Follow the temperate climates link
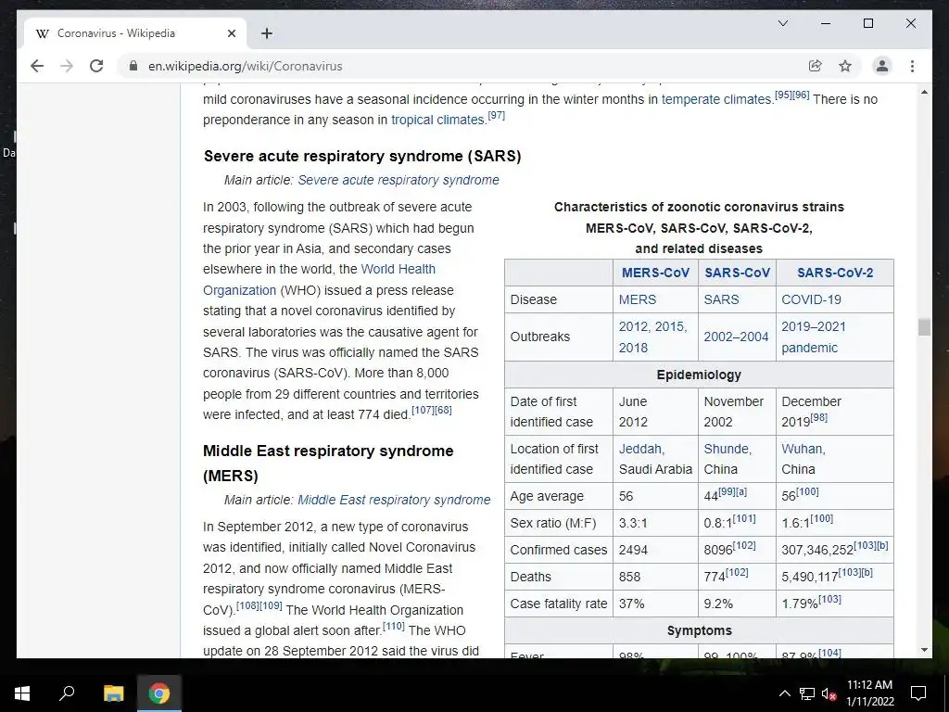The image size is (949, 712). click(x=716, y=99)
